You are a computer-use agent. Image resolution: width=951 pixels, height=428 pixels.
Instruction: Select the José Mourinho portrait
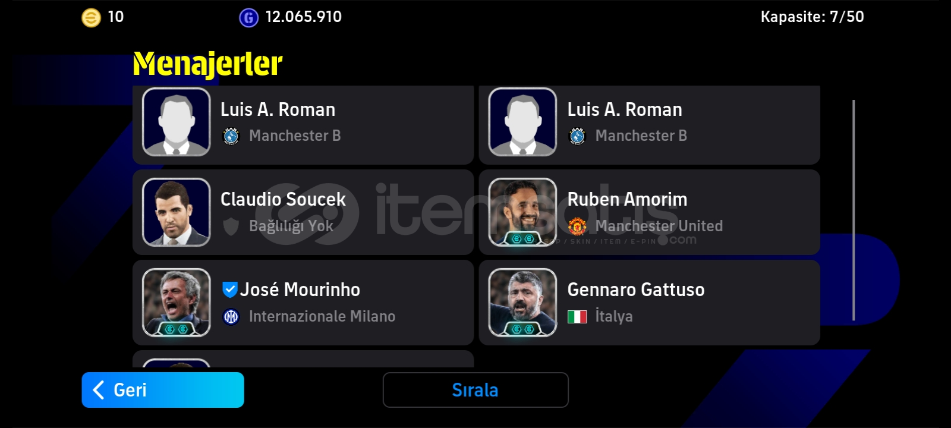tap(177, 303)
